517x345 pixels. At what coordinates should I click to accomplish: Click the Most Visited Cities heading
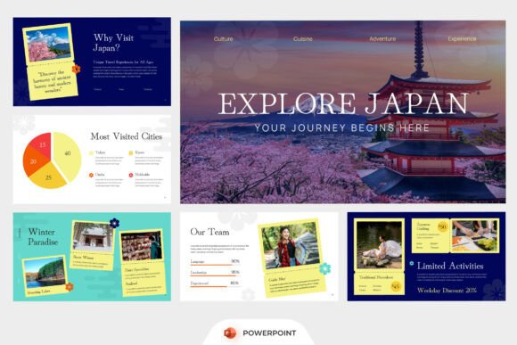point(127,136)
